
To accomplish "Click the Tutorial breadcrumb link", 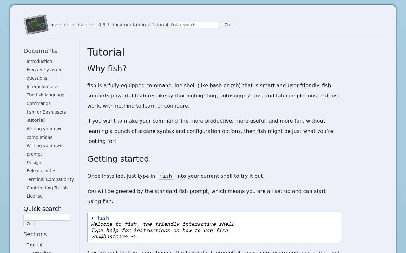I will tap(160, 25).
